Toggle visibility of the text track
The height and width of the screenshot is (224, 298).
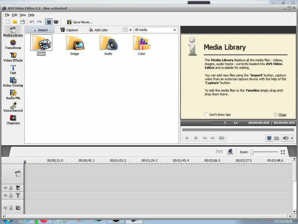pyautogui.click(x=5, y=195)
